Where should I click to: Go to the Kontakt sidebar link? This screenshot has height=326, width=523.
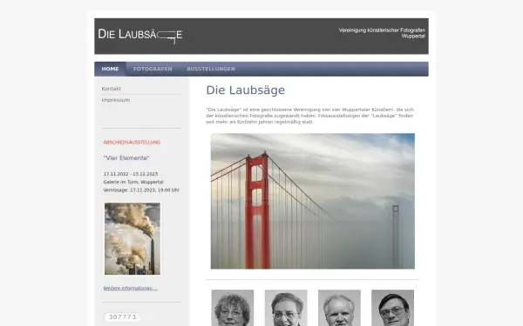click(112, 89)
